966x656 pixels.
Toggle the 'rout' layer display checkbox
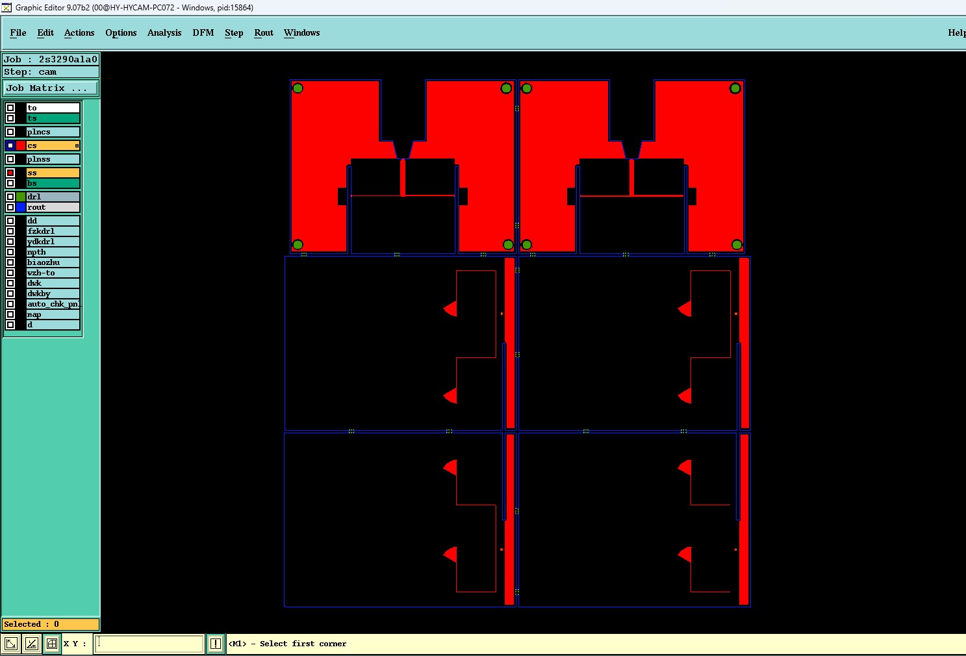tap(10, 207)
